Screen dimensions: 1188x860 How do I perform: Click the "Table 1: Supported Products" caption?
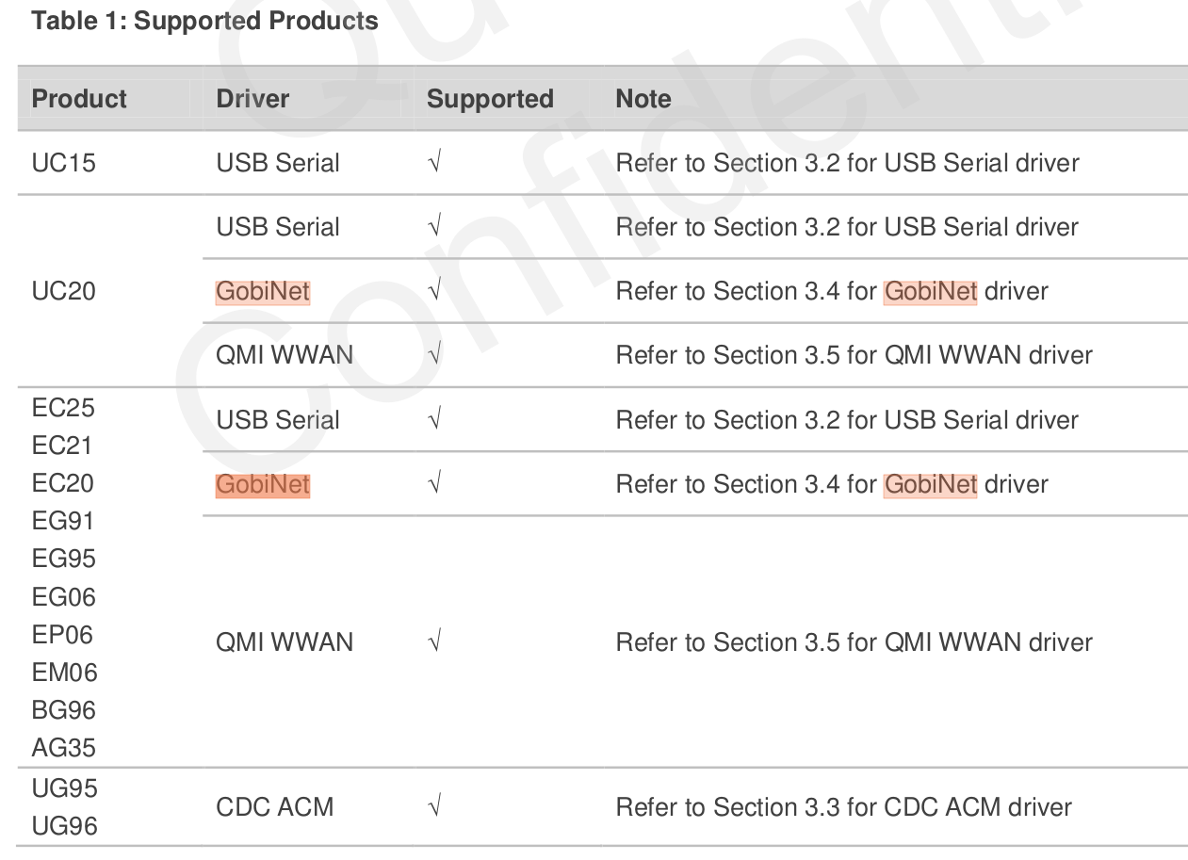(204, 21)
